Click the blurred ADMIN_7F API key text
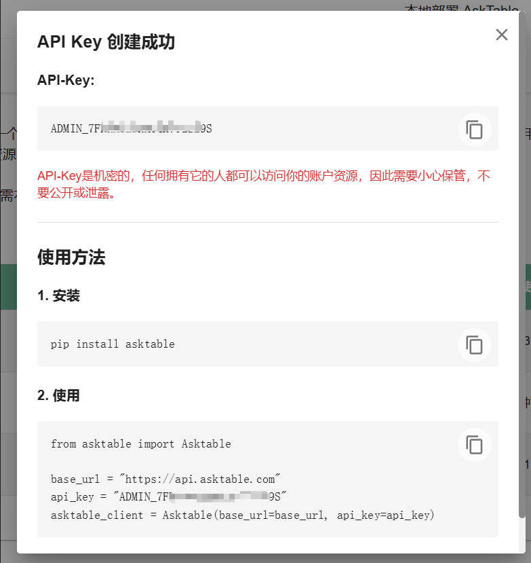 (132, 128)
